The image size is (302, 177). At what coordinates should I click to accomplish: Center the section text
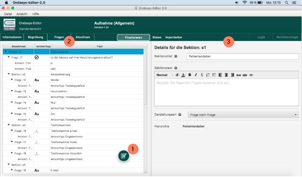(226, 75)
